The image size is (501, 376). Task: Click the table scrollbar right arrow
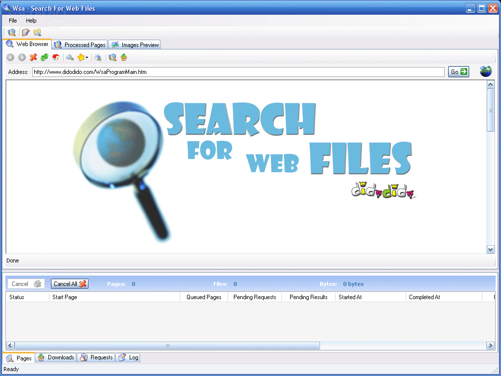tap(490, 346)
